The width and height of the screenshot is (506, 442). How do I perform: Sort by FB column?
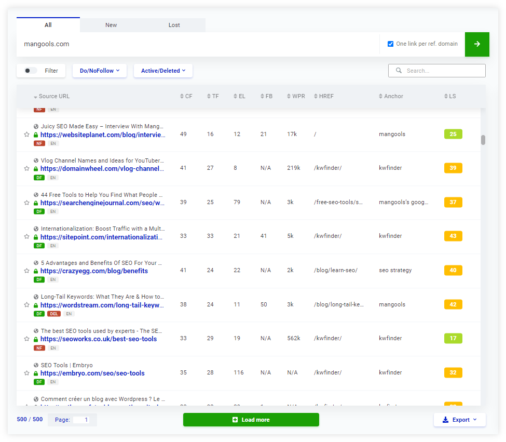[x=267, y=96]
